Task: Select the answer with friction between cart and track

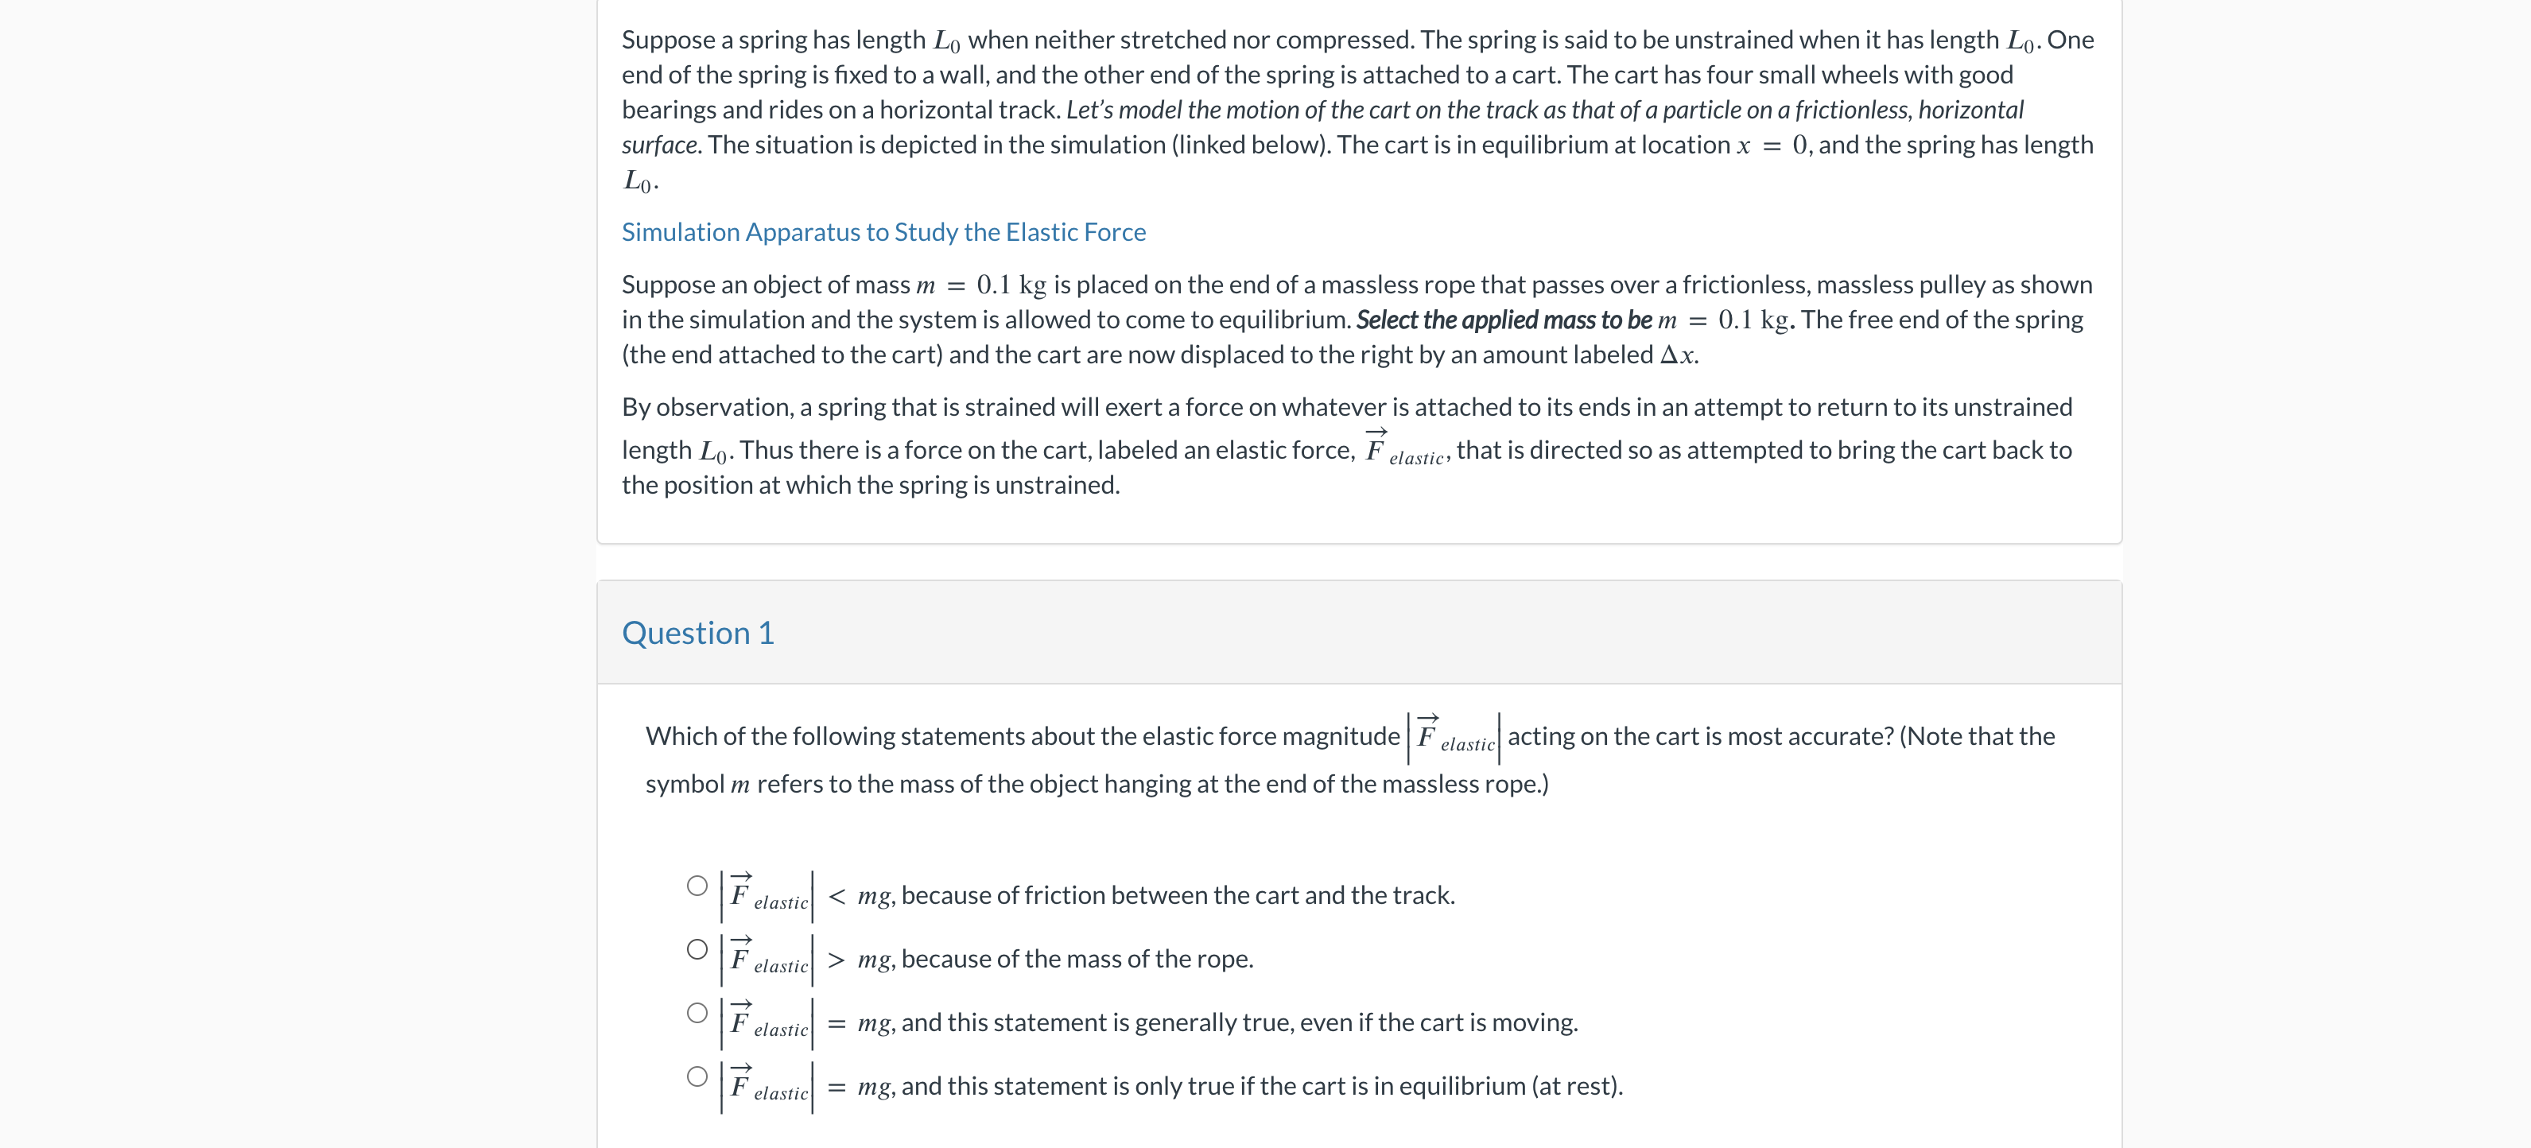Action: click(x=697, y=886)
